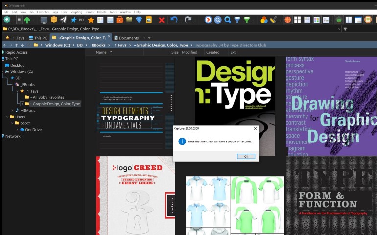Viewport: 377px width, 235px height.
Task: Click the red X delete toolbar icon
Action: tap(162, 20)
